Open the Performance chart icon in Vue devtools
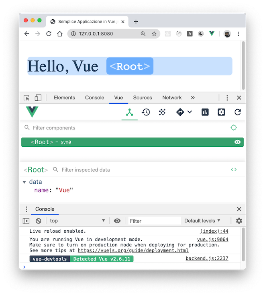265x295 pixels. click(x=205, y=113)
